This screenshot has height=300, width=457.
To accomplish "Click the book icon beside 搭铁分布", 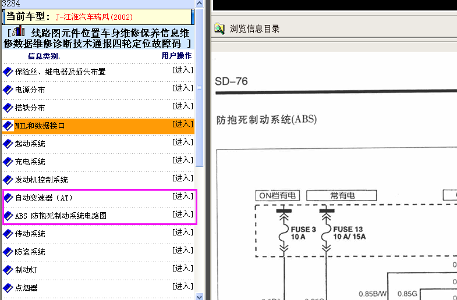I will [x=8, y=108].
